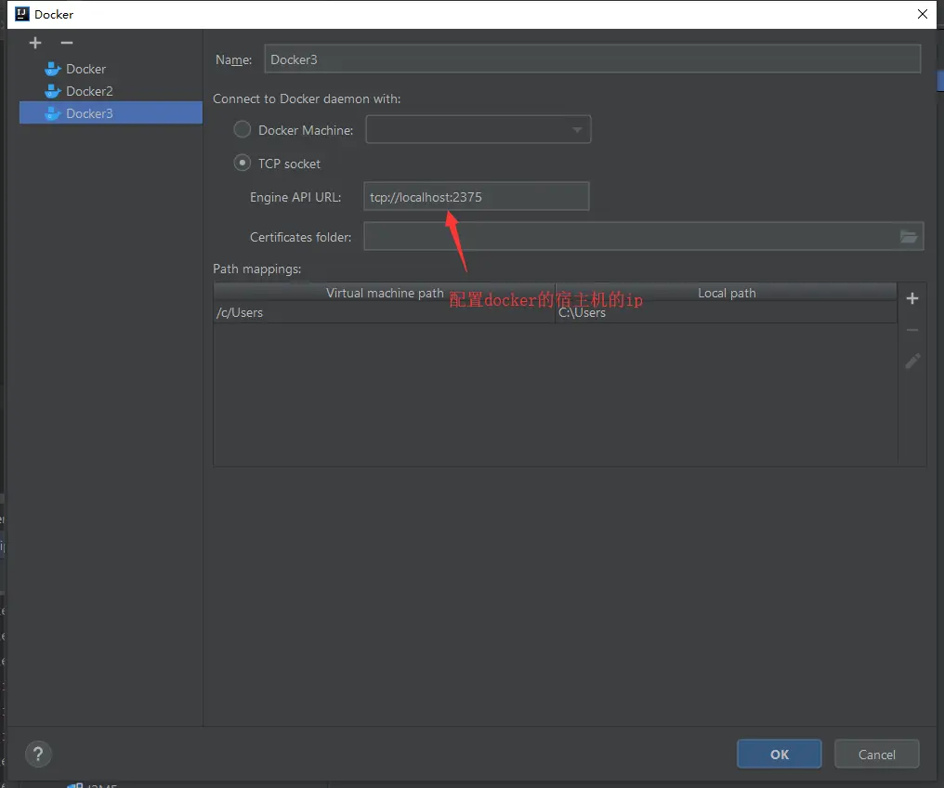Dismiss dialog with Cancel button

(876, 754)
